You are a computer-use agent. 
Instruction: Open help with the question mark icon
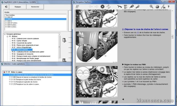[168, 7]
